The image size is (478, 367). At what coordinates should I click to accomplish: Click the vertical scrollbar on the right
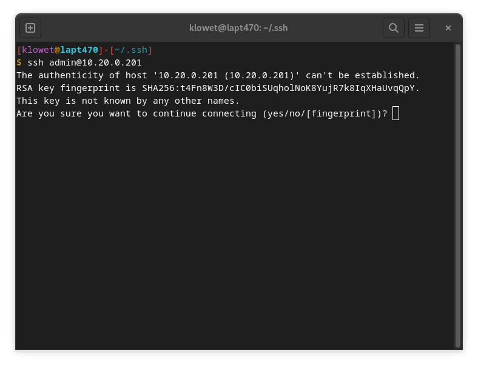[457, 194]
